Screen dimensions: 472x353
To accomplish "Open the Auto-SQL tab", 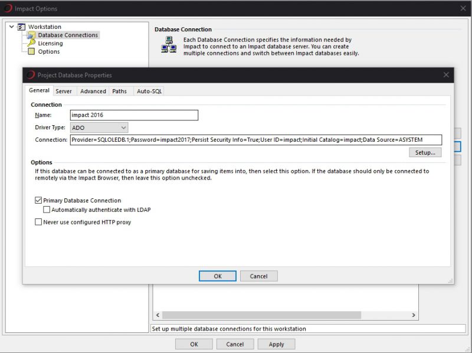I will 149,91.
